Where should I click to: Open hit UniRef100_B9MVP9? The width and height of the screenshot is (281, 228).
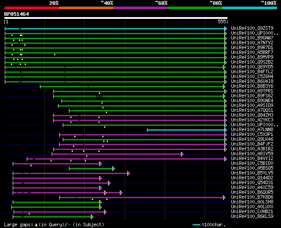click(x=252, y=57)
